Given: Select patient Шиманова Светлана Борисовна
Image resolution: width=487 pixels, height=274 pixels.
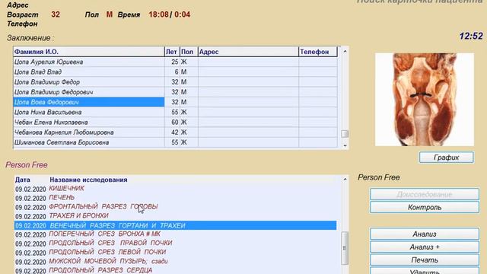Looking at the screenshot, I should click(x=88, y=142).
